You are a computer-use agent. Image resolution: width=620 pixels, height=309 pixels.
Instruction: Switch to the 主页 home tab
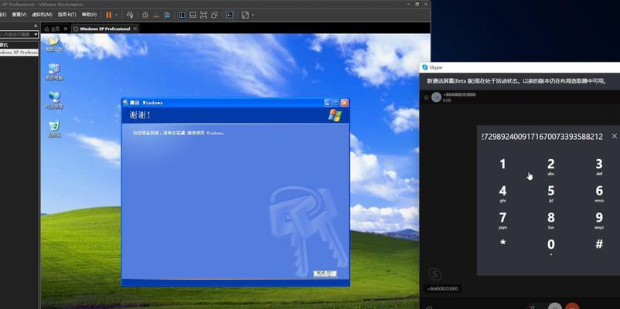(53, 29)
